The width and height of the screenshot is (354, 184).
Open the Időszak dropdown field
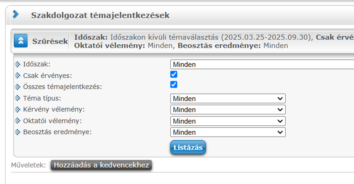[x=262, y=64]
